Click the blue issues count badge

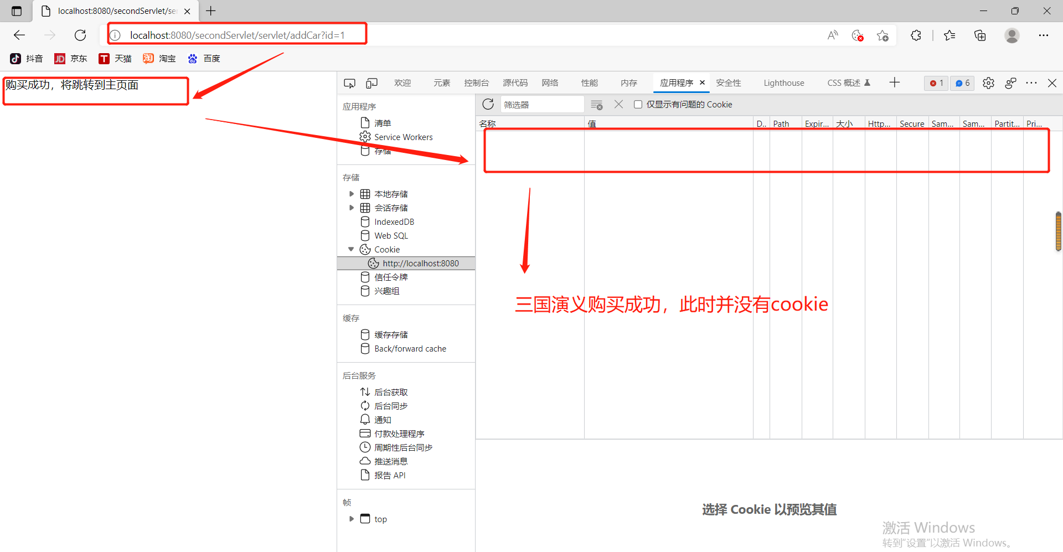962,83
